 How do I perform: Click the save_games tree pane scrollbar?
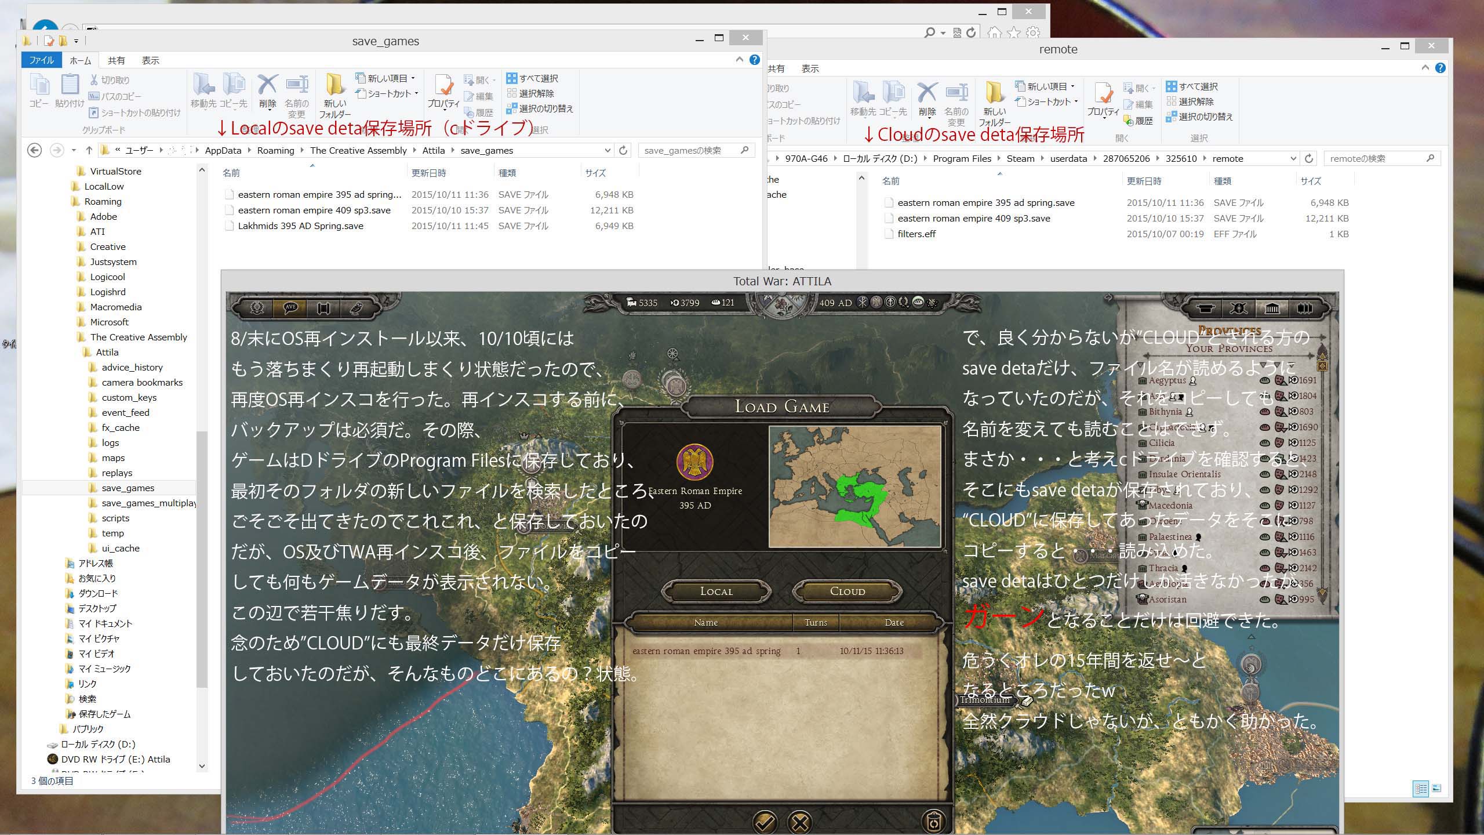(202, 560)
